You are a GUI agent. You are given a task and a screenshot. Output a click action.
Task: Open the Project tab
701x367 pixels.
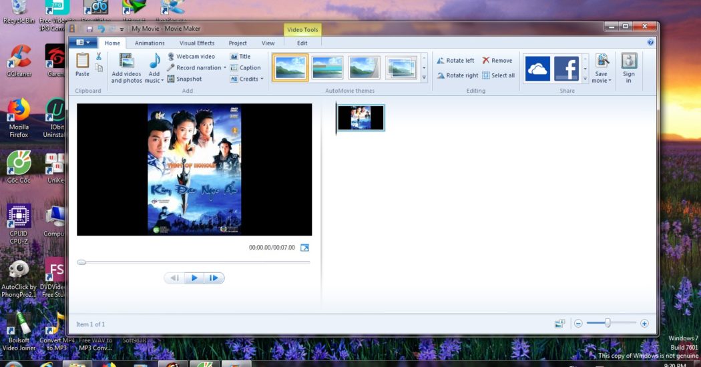point(238,43)
